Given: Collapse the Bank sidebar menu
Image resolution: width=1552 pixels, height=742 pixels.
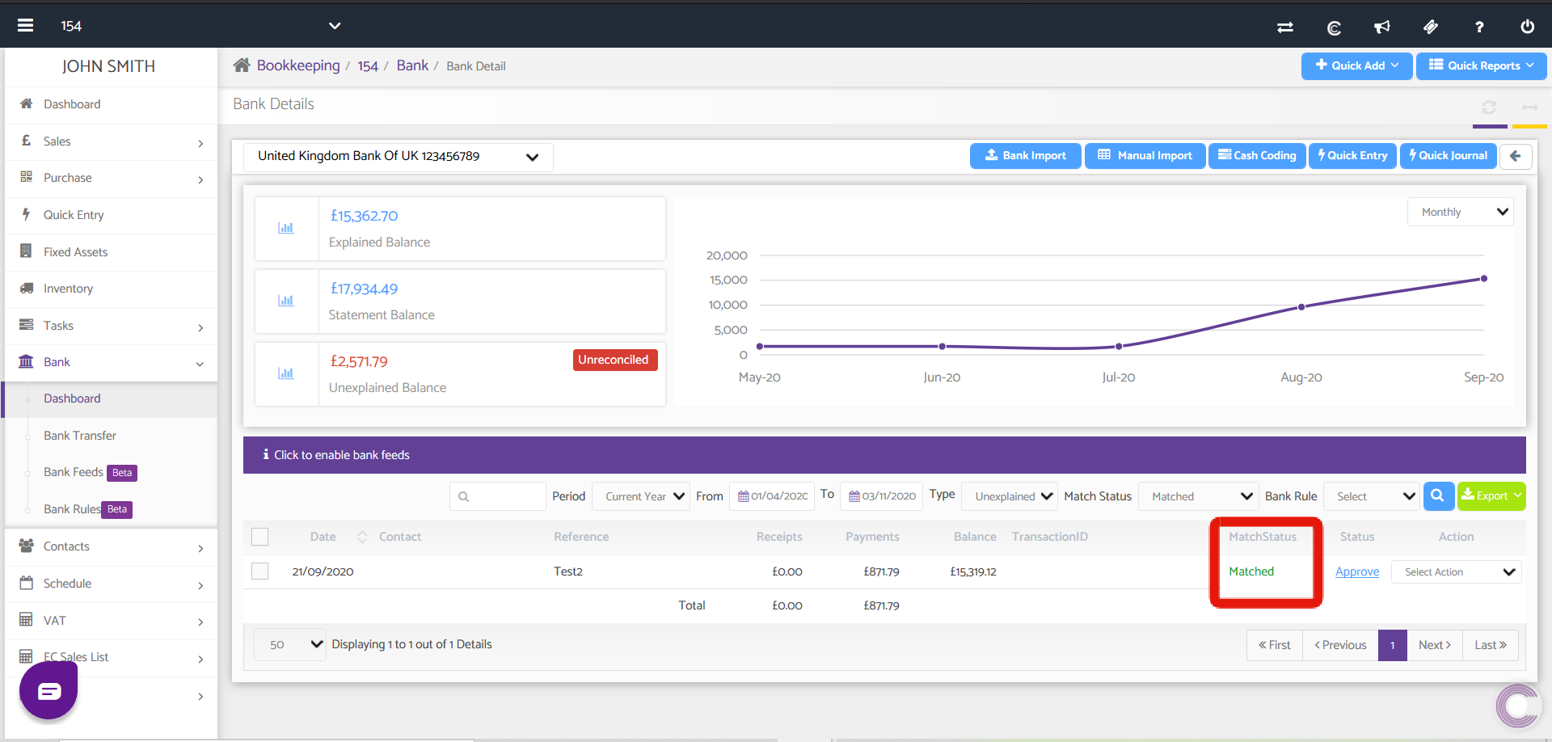Looking at the screenshot, I should (111, 362).
